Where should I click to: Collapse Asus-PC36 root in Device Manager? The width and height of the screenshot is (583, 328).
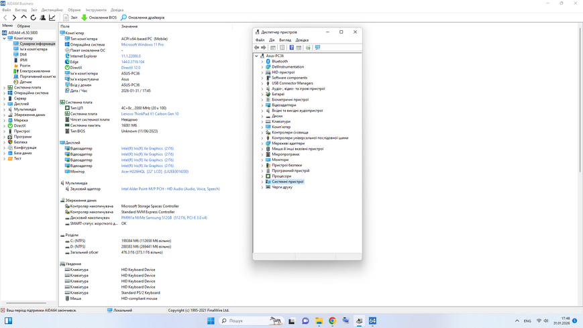point(256,56)
